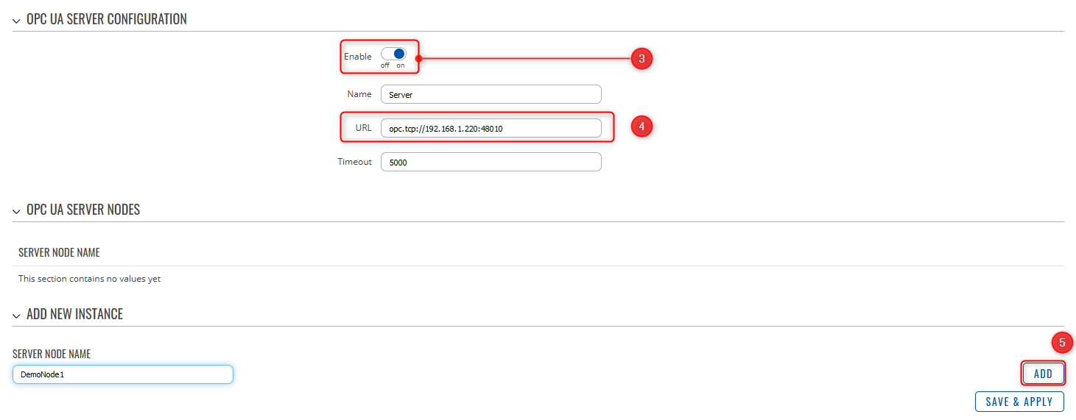Click the DemoNode1 server node name input
Viewport: 1076px width, 420px height.
[123, 374]
